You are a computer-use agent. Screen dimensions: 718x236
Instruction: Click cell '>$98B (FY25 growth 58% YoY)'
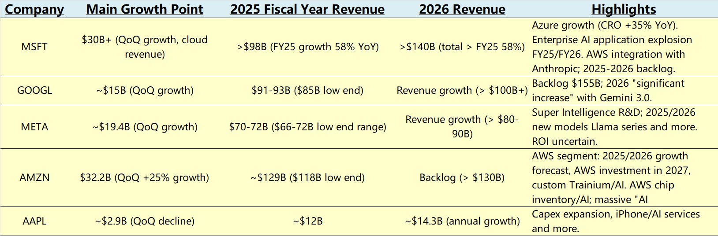[x=307, y=47]
